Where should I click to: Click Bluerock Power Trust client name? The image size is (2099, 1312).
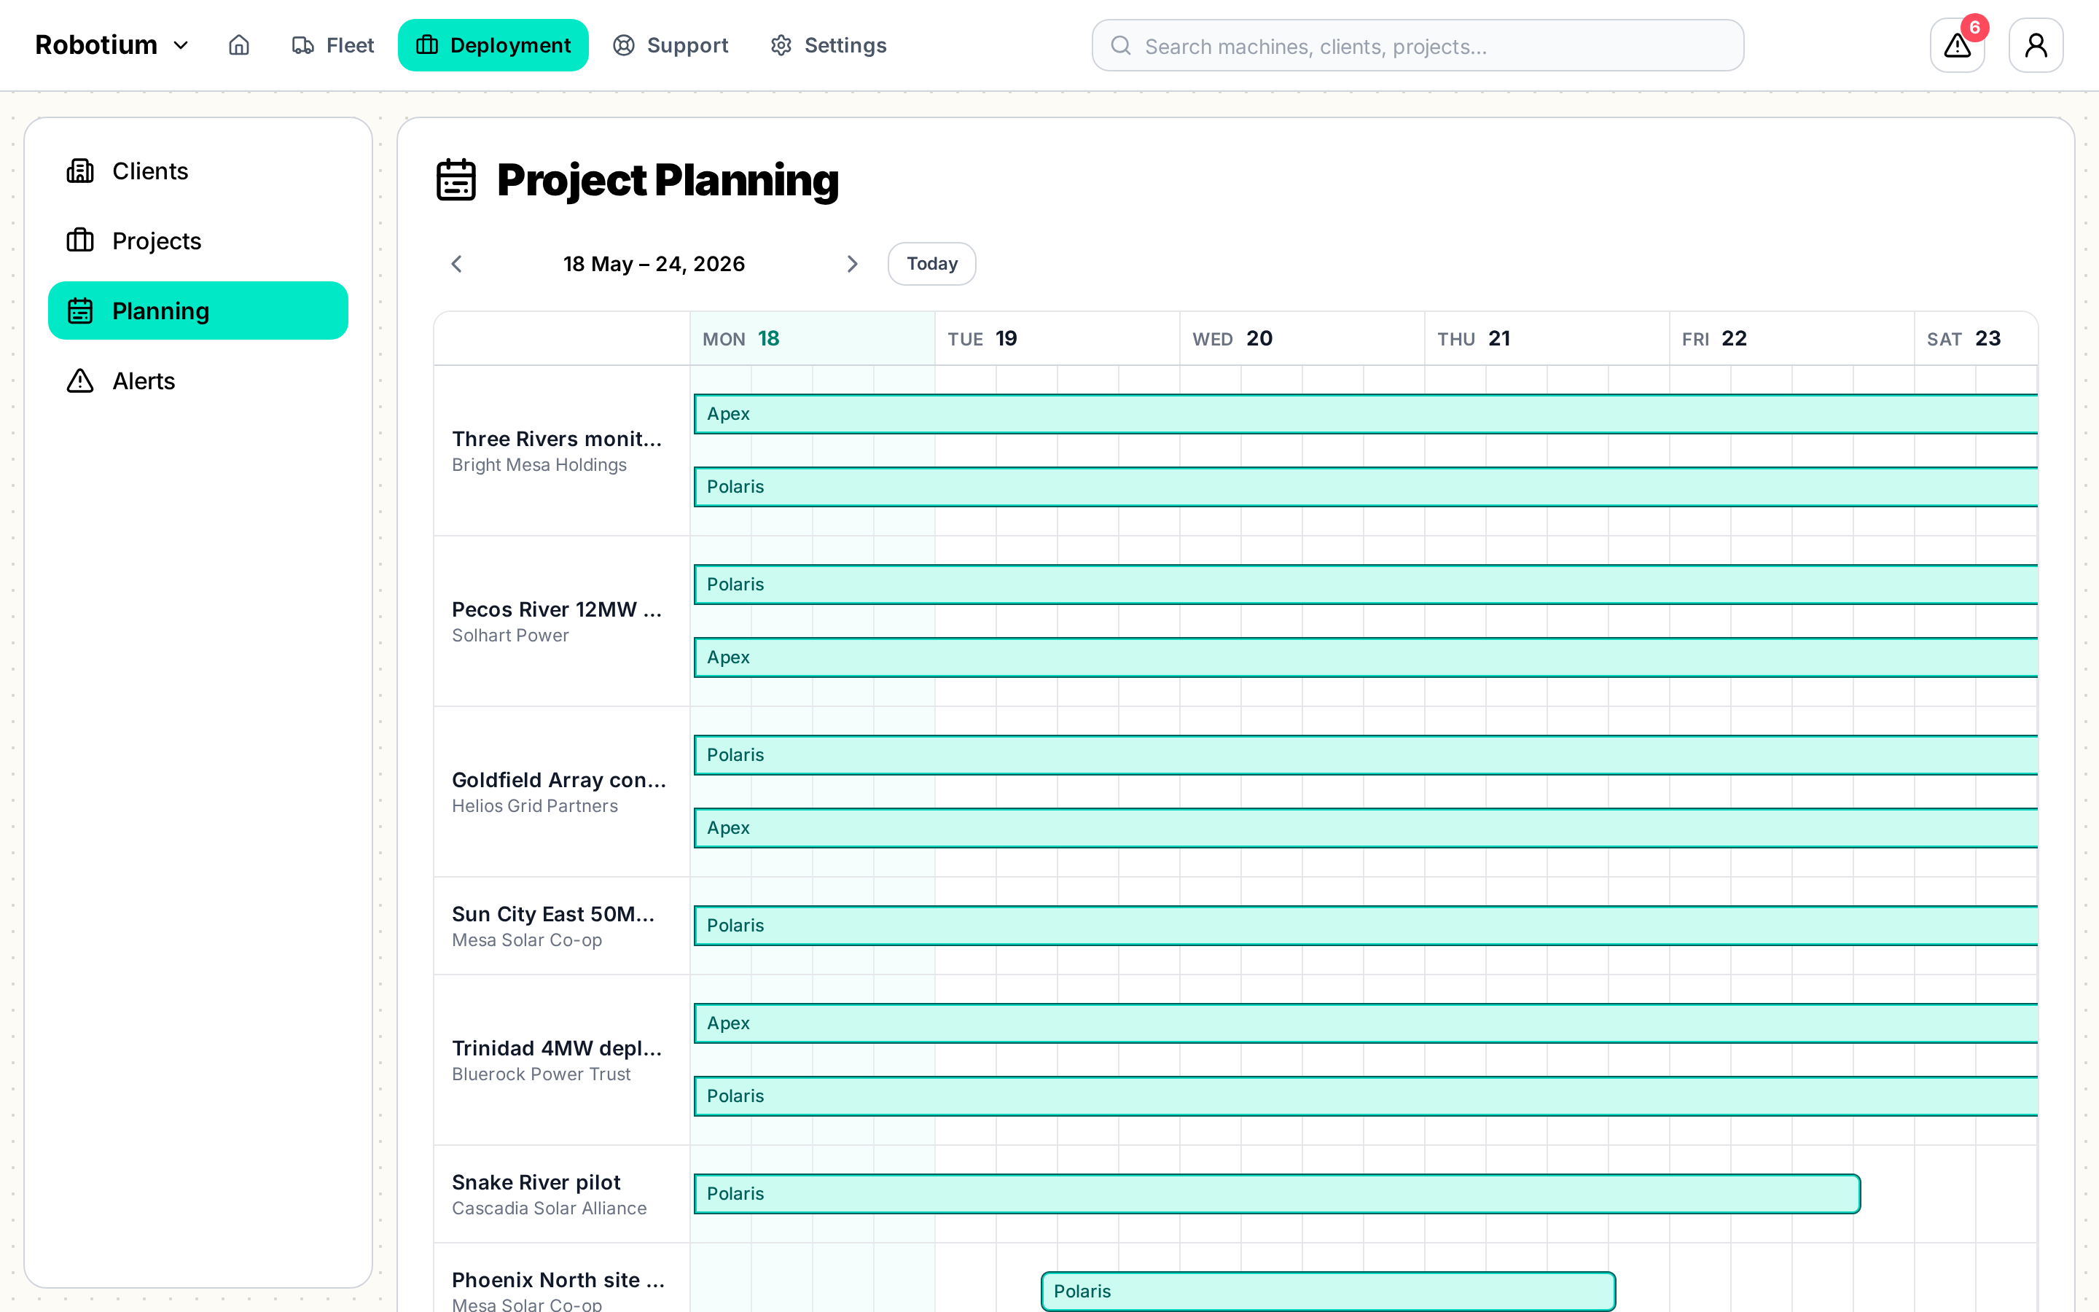pos(542,1074)
